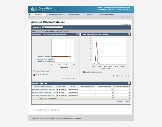Click the spike peak in the Trend chart
The width and height of the screenshot is (162, 127).
(97, 42)
